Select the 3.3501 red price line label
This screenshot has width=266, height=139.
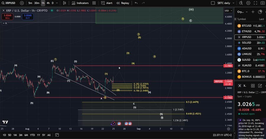[x=228, y=66]
